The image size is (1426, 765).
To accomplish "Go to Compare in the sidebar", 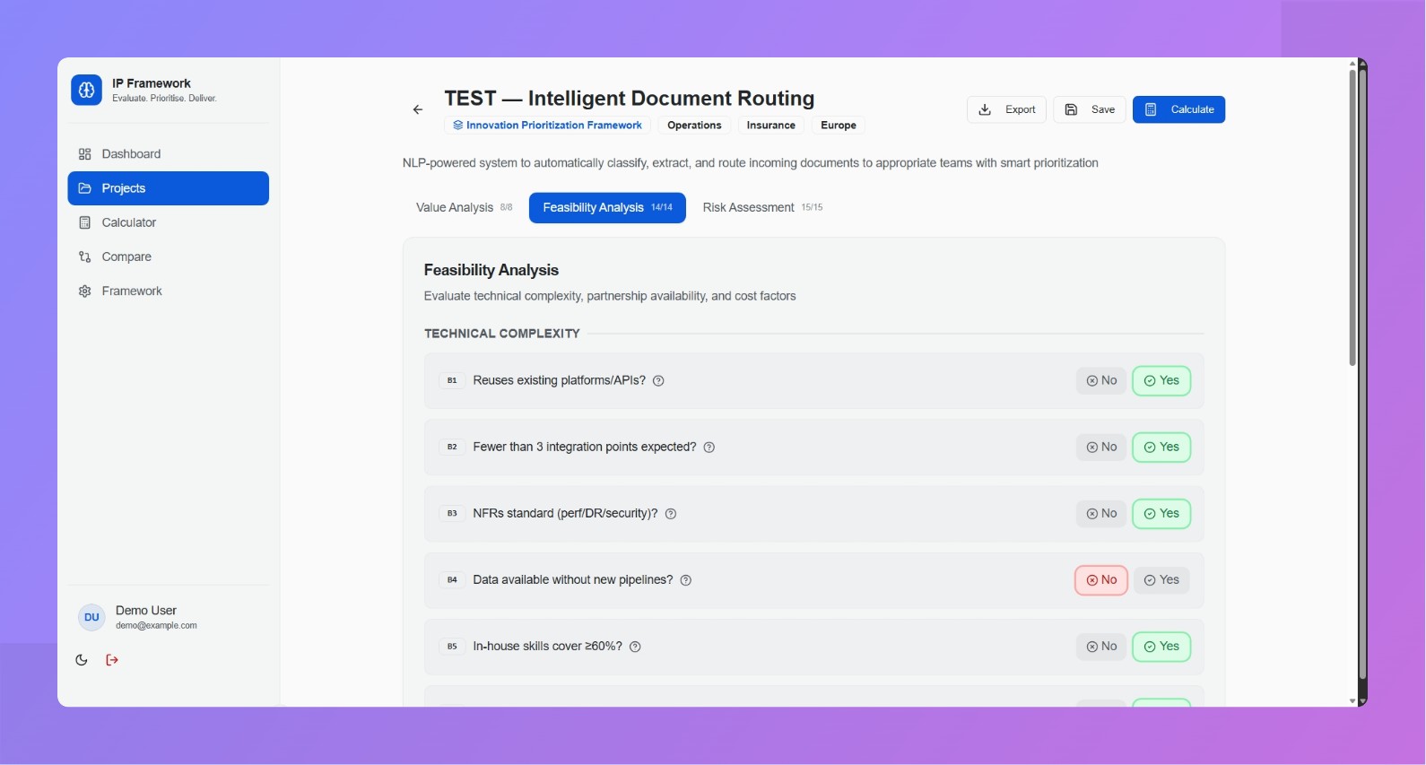I will point(126,256).
